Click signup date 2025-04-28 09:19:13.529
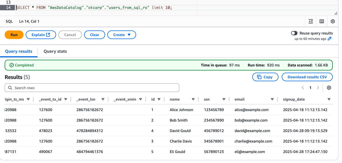342x163 pixels. pyautogui.click(x=305, y=131)
